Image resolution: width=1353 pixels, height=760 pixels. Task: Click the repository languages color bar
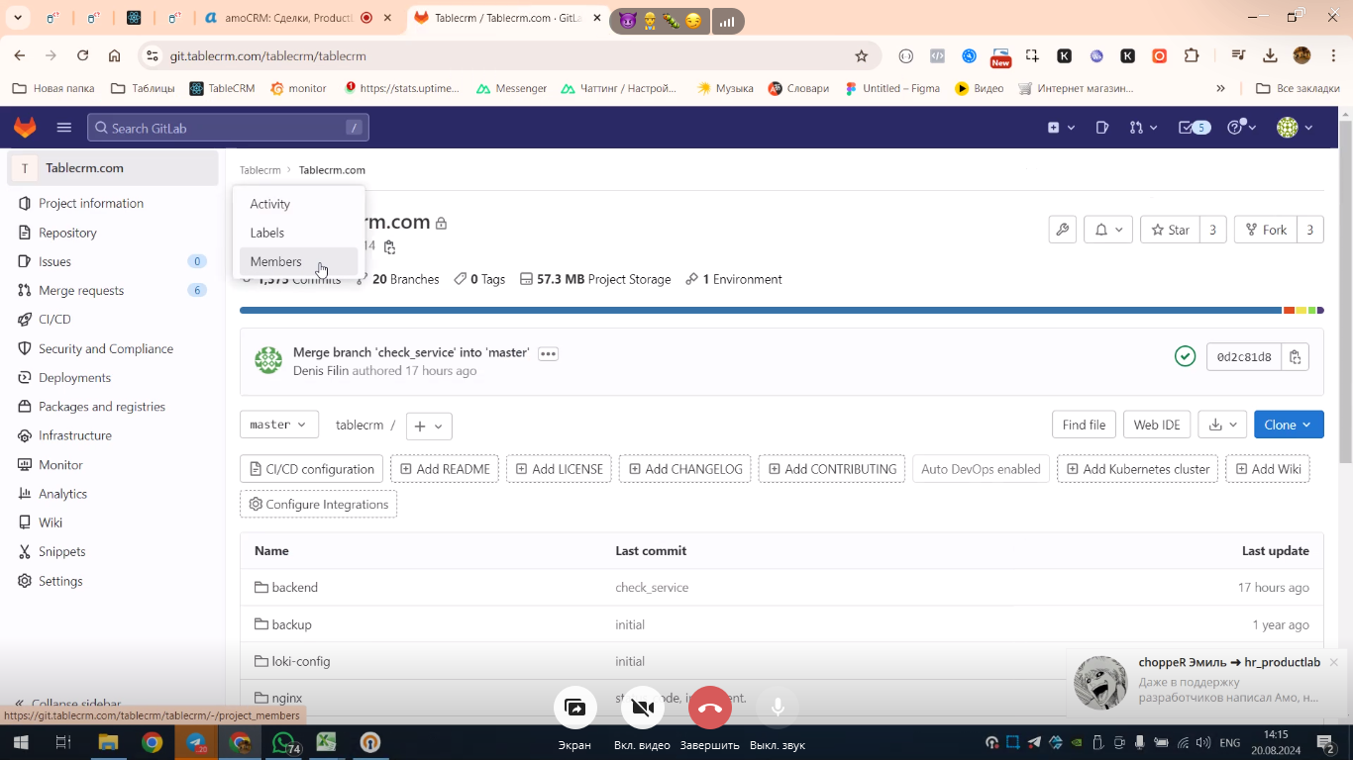781,311
